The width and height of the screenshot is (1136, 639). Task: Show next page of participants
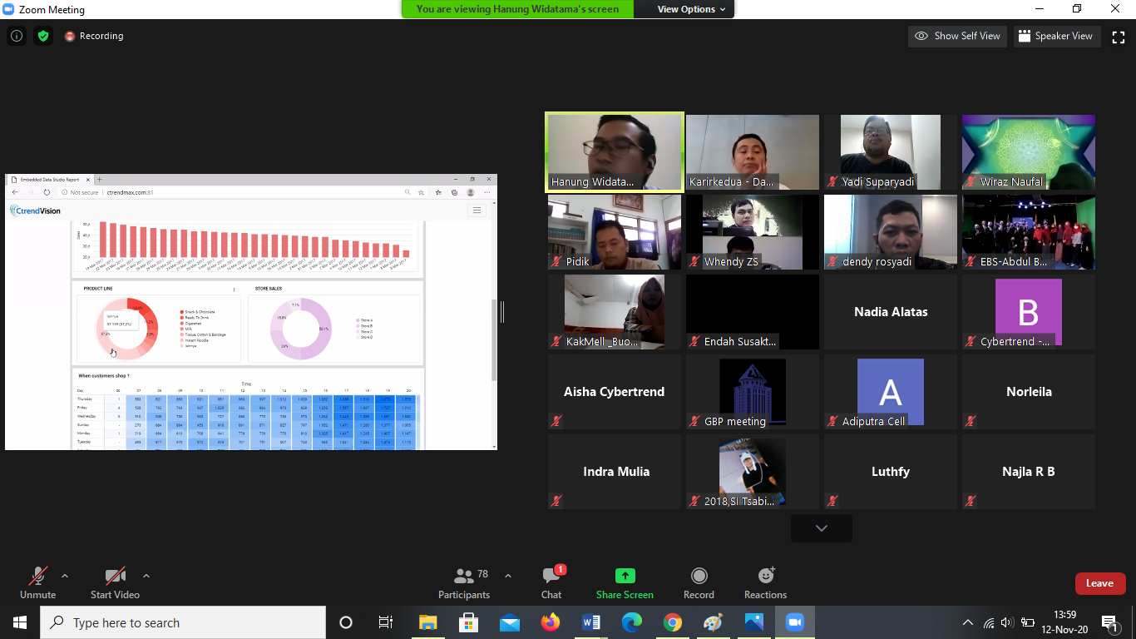coord(821,528)
